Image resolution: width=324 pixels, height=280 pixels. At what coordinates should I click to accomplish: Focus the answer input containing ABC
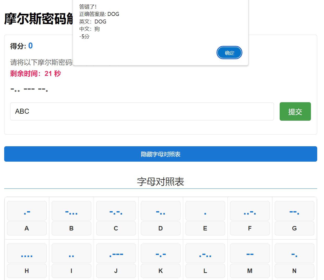[x=142, y=111]
